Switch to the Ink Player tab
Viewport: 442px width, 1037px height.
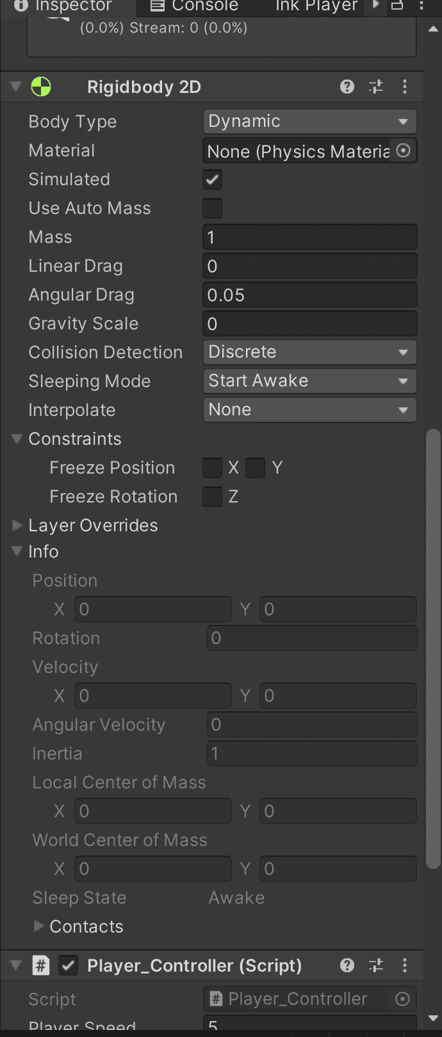(316, 6)
